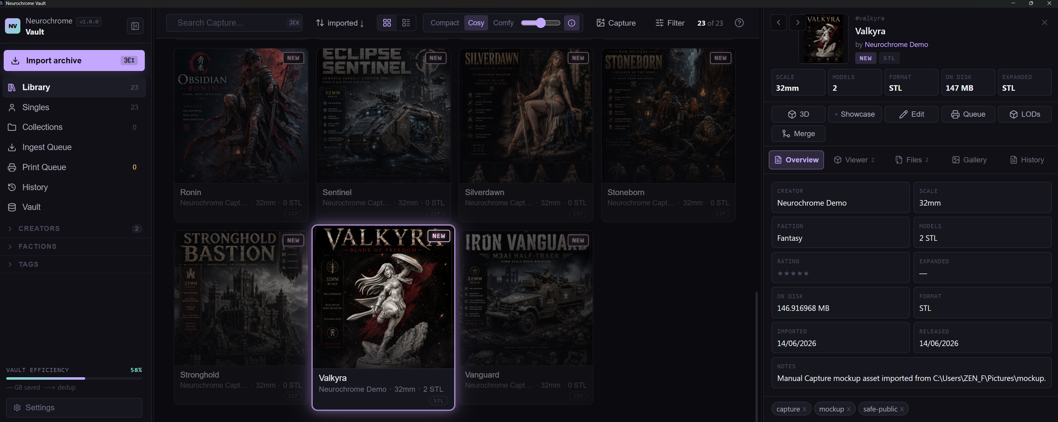Click the Valkyra header thumbnail
The height and width of the screenshot is (422, 1058).
click(x=823, y=39)
